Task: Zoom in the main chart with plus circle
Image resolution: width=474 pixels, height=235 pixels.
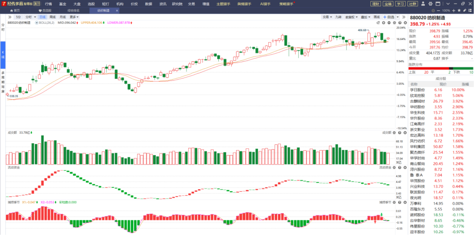Action: pyautogui.click(x=384, y=23)
